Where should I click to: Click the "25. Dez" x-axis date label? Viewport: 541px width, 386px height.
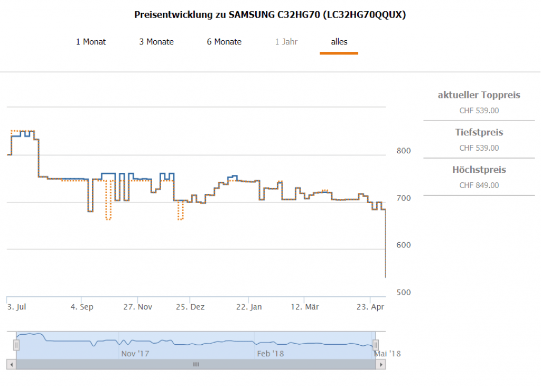point(190,307)
